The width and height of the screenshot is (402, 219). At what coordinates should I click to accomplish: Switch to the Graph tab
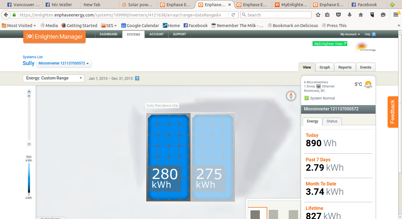325,67
